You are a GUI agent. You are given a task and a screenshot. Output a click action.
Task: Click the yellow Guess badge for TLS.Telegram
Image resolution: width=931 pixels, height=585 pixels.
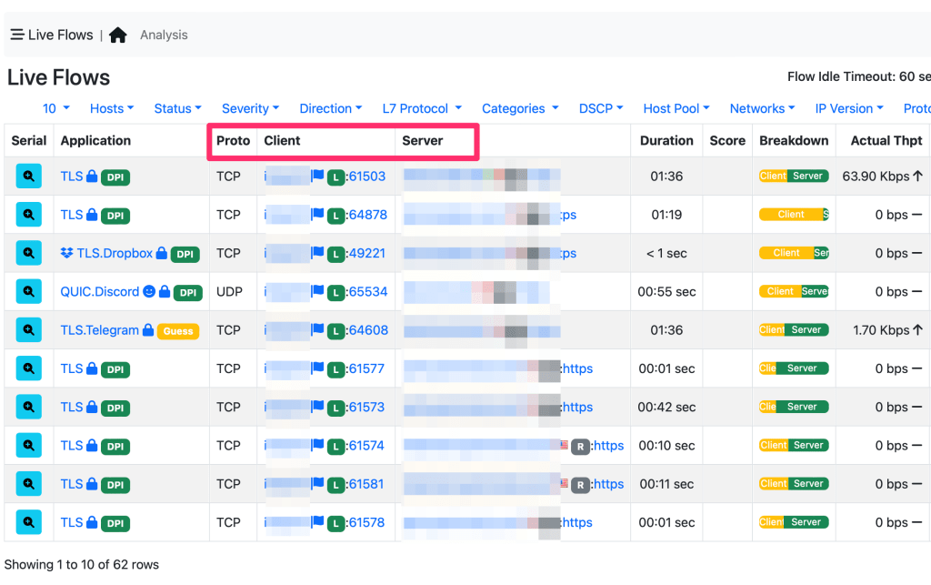(178, 331)
